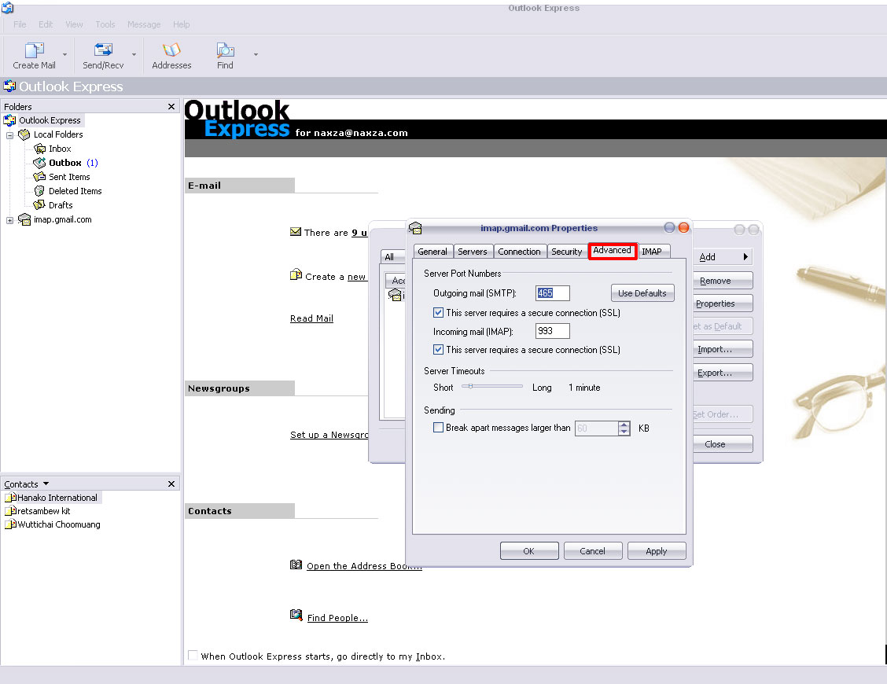Open Create Mail stationery dropdown arrow
The width and height of the screenshot is (887, 684).
pos(64,55)
